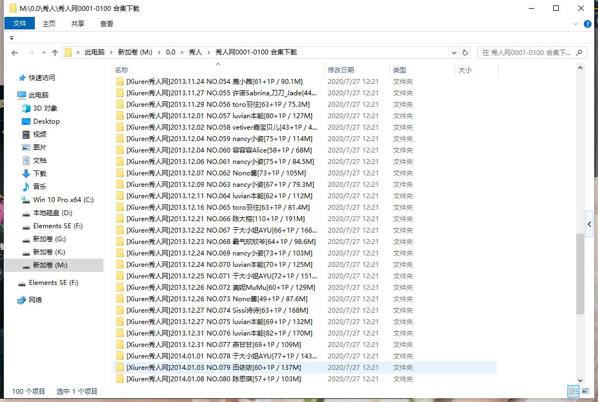Open 下载 in the navigation pane
This screenshot has height=402, width=598.
tap(40, 174)
